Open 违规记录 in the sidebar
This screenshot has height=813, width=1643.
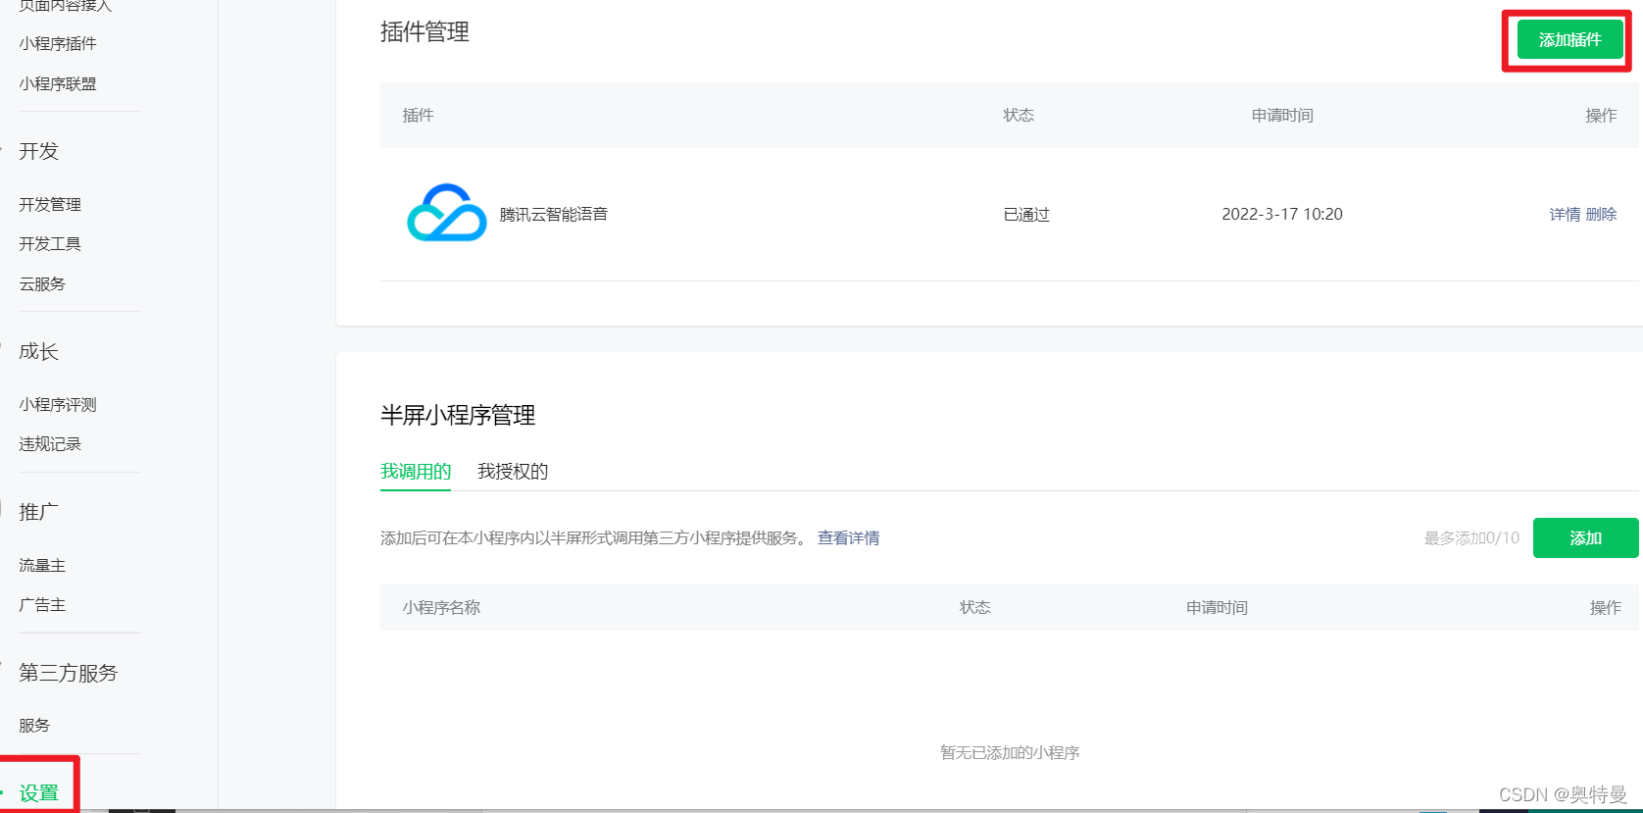pyautogui.click(x=50, y=443)
